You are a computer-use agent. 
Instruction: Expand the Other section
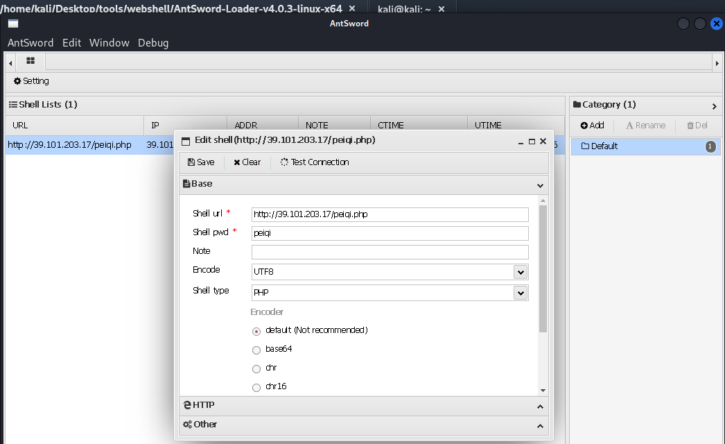[x=540, y=426]
